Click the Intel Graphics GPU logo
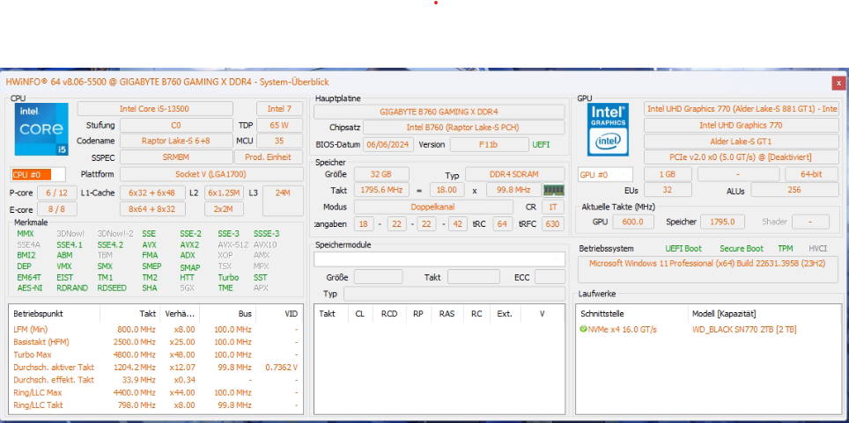849x423 pixels. [x=608, y=129]
